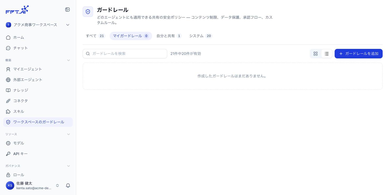Image resolution: width=389 pixels, height=195 pixels.
Task: Open the システム tab
Action: click(201, 36)
